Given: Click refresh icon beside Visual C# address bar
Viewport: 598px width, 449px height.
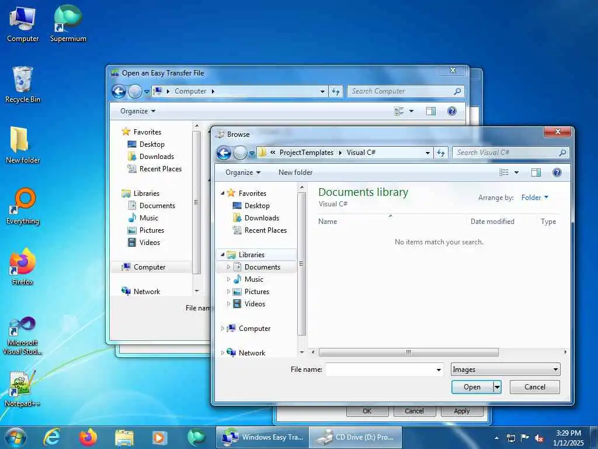Looking at the screenshot, I should coord(441,153).
